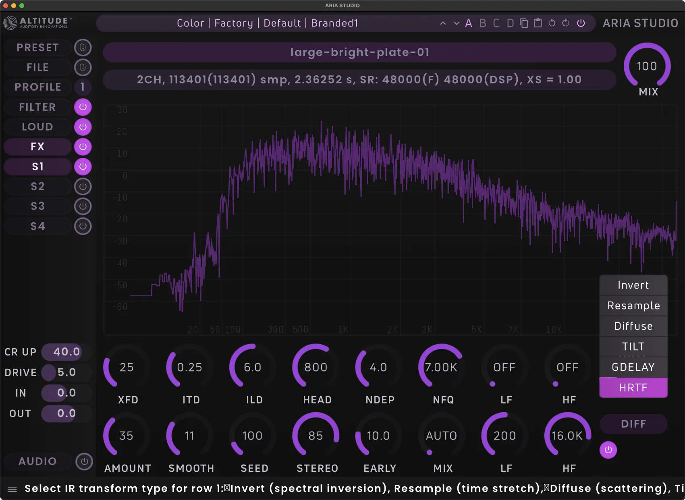Image resolution: width=685 pixels, height=500 pixels.
Task: Click the up chevron to go to previous preset
Action: click(x=443, y=23)
